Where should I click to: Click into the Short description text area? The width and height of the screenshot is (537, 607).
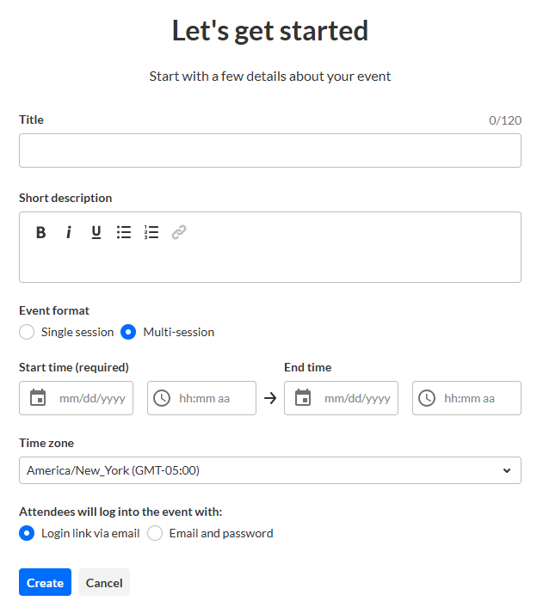point(269,262)
